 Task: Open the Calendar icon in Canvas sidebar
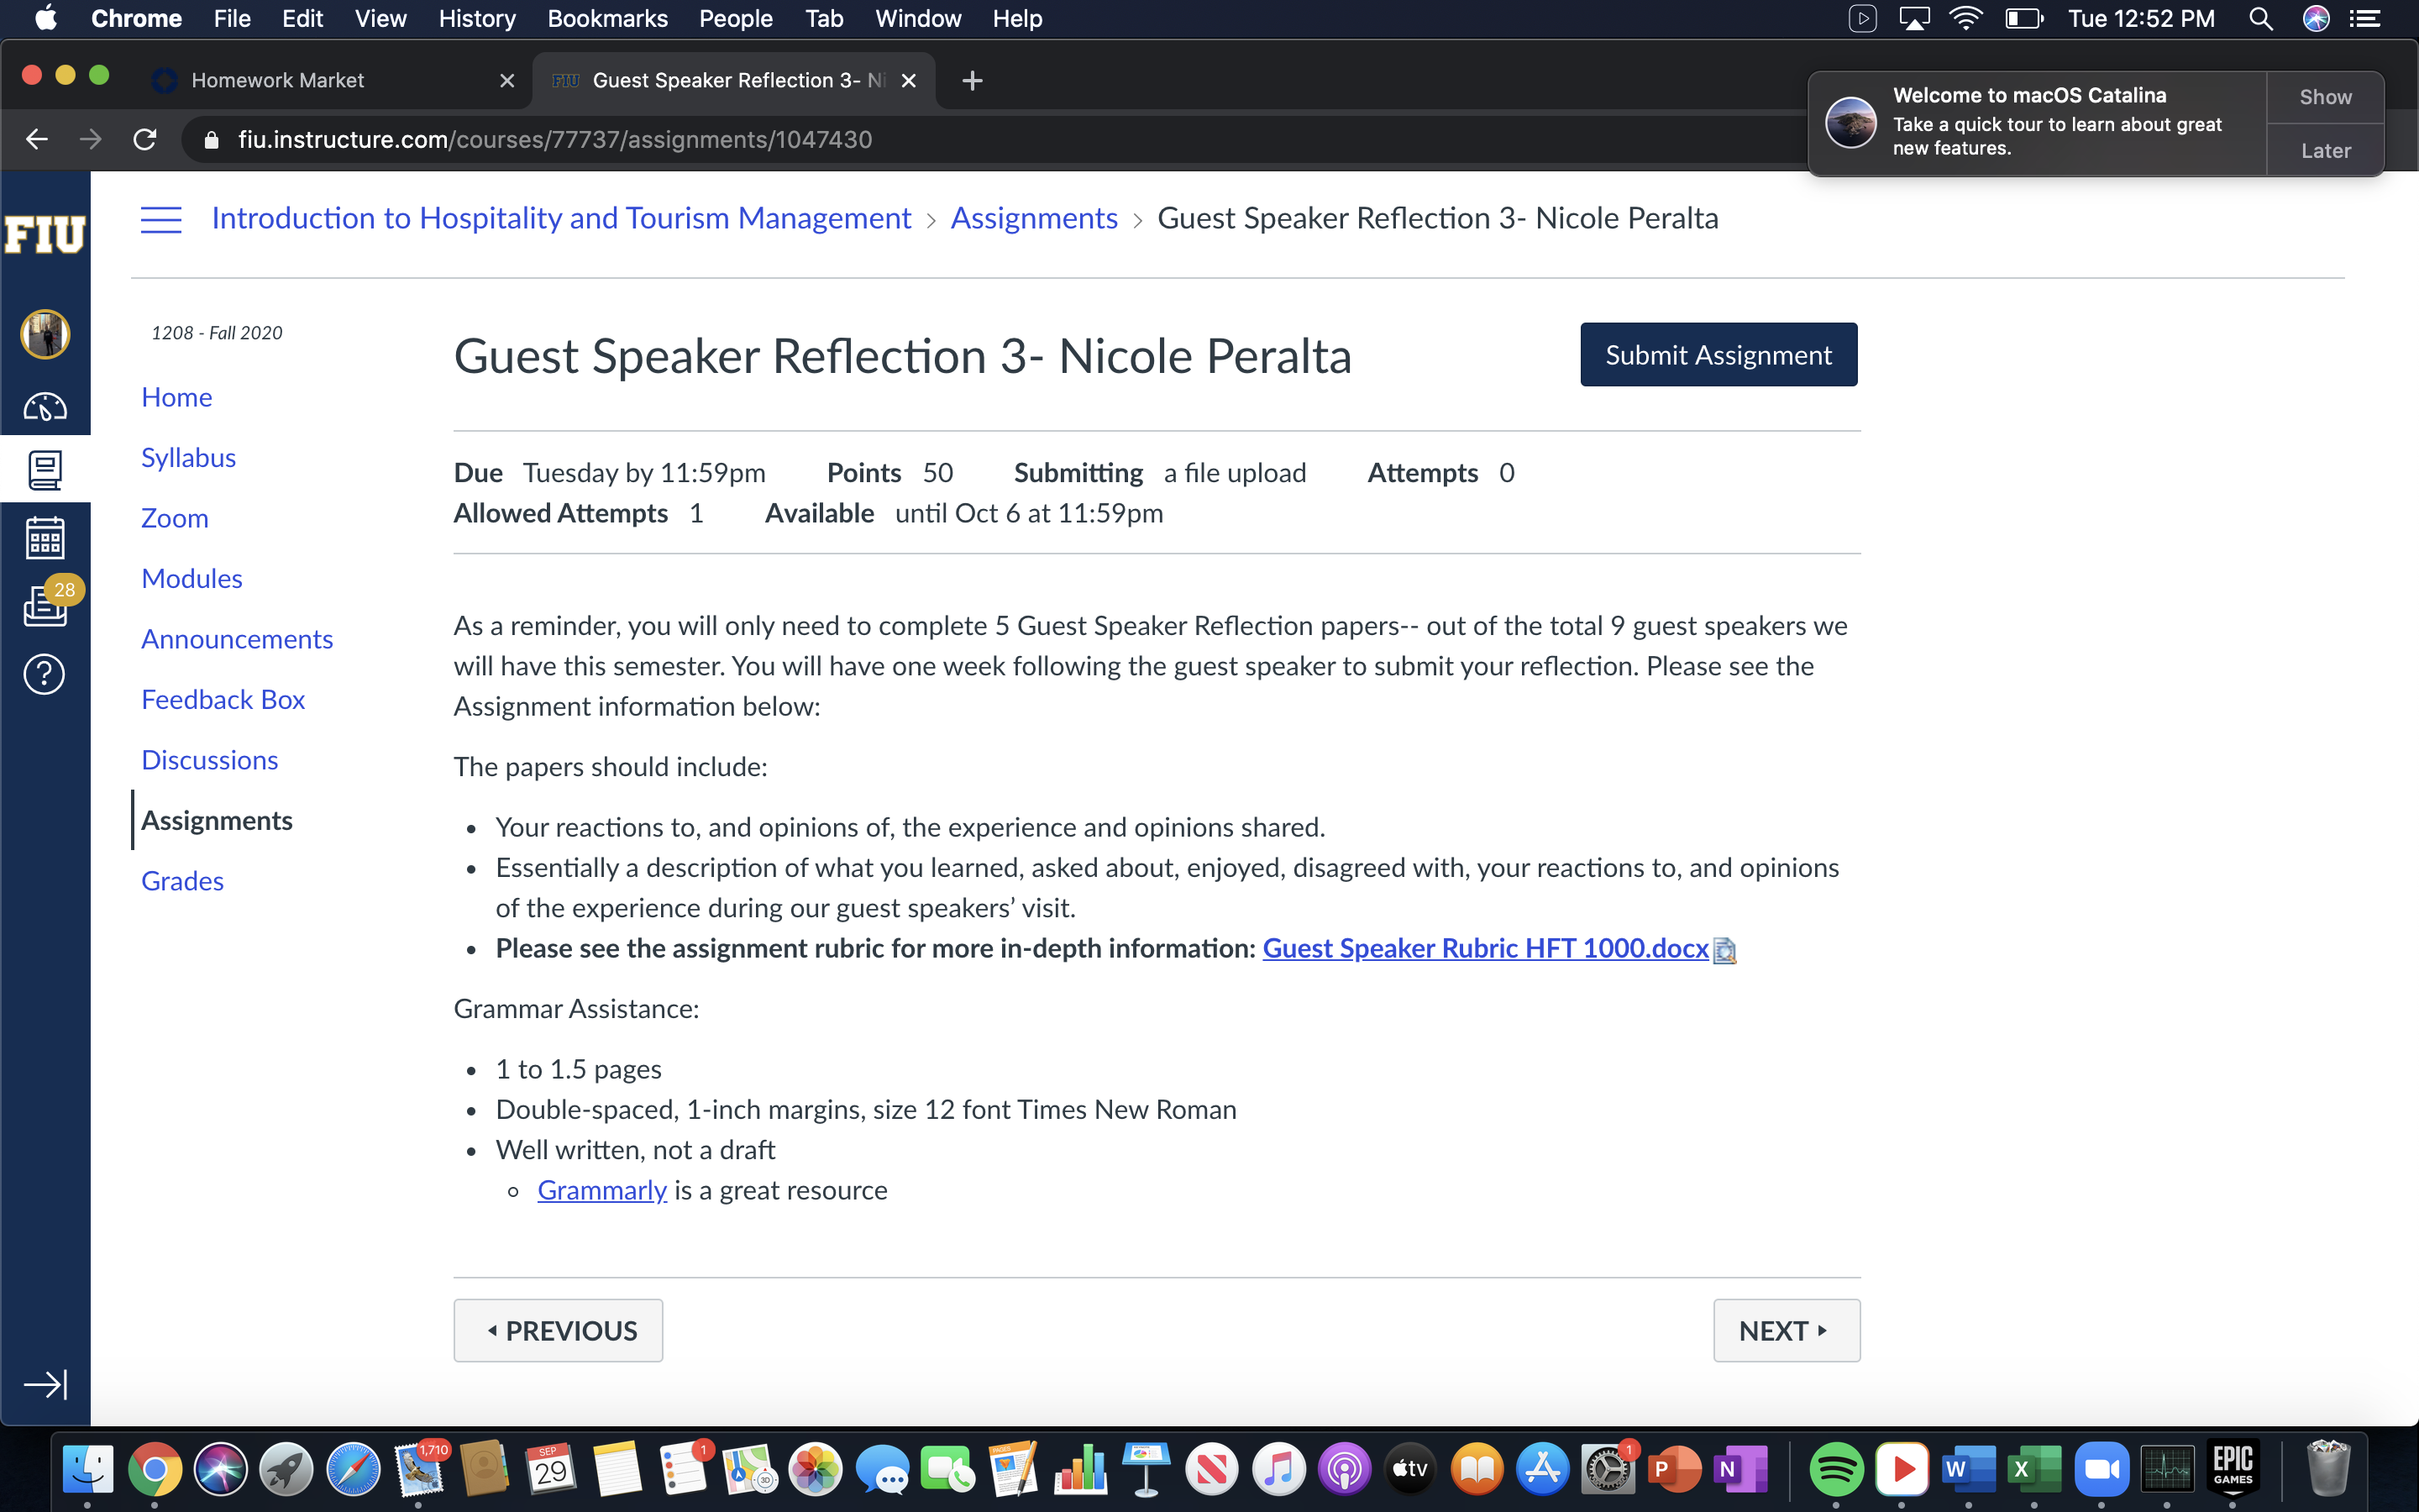coord(45,538)
